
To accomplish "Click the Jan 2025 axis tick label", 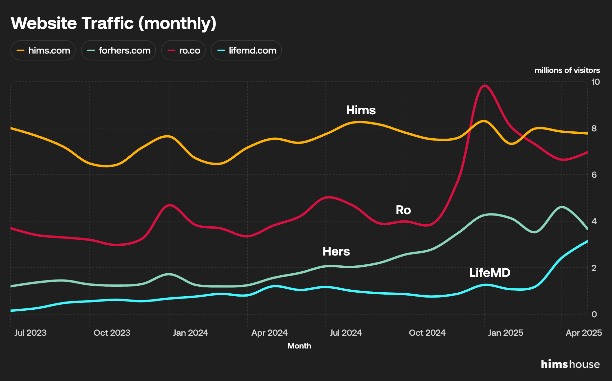I will tap(505, 332).
